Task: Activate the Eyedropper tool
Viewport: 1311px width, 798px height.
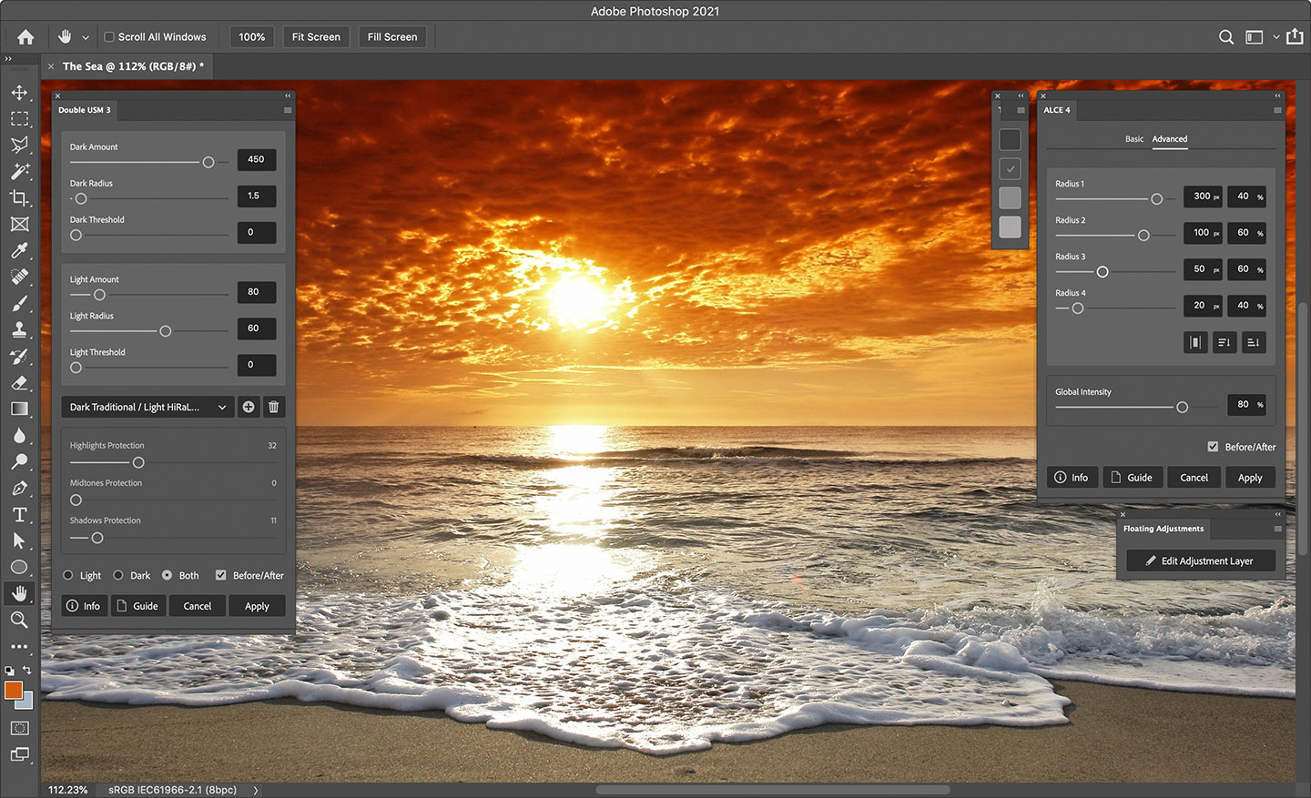Action: point(20,250)
